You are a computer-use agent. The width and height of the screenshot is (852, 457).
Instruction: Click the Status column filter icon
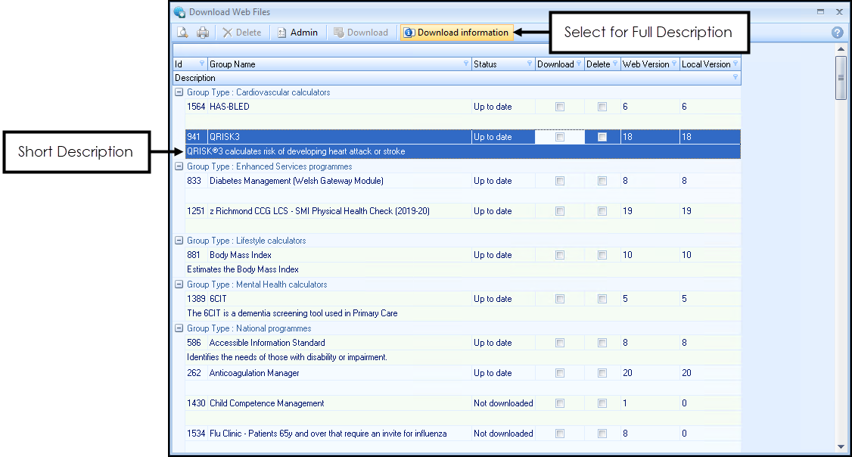pyautogui.click(x=529, y=64)
